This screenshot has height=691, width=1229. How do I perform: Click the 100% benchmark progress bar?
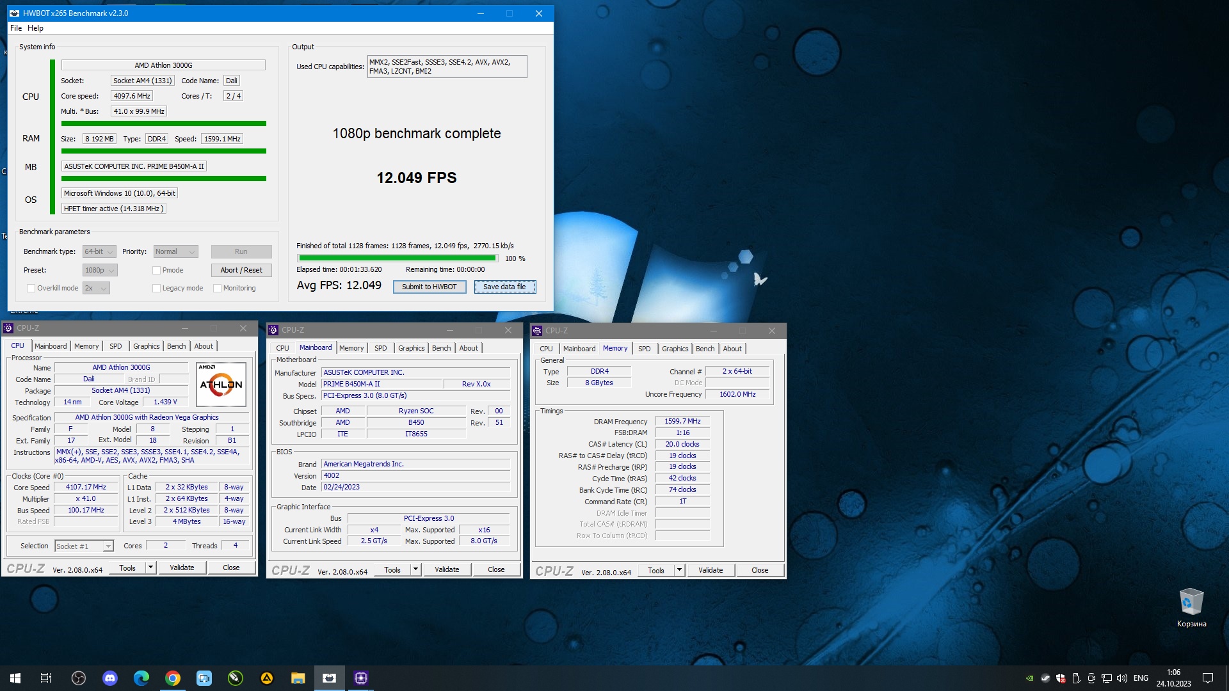coord(398,258)
